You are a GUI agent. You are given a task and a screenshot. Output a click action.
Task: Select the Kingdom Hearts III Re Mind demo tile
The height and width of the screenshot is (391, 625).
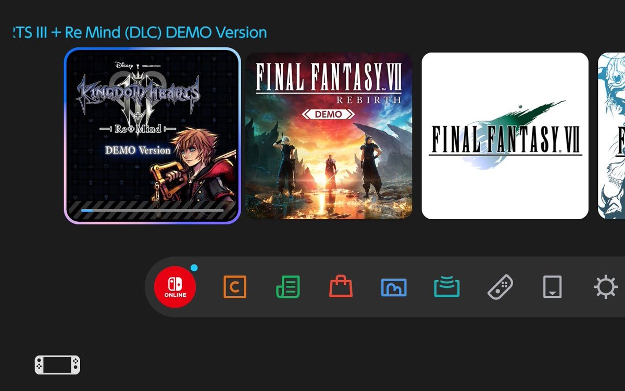(x=152, y=135)
